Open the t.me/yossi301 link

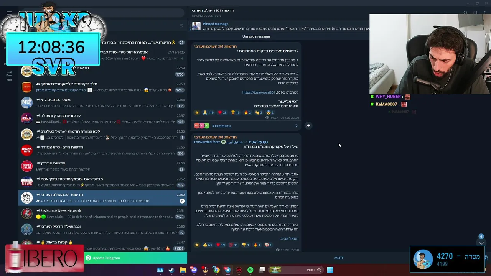pyautogui.click(x=259, y=92)
